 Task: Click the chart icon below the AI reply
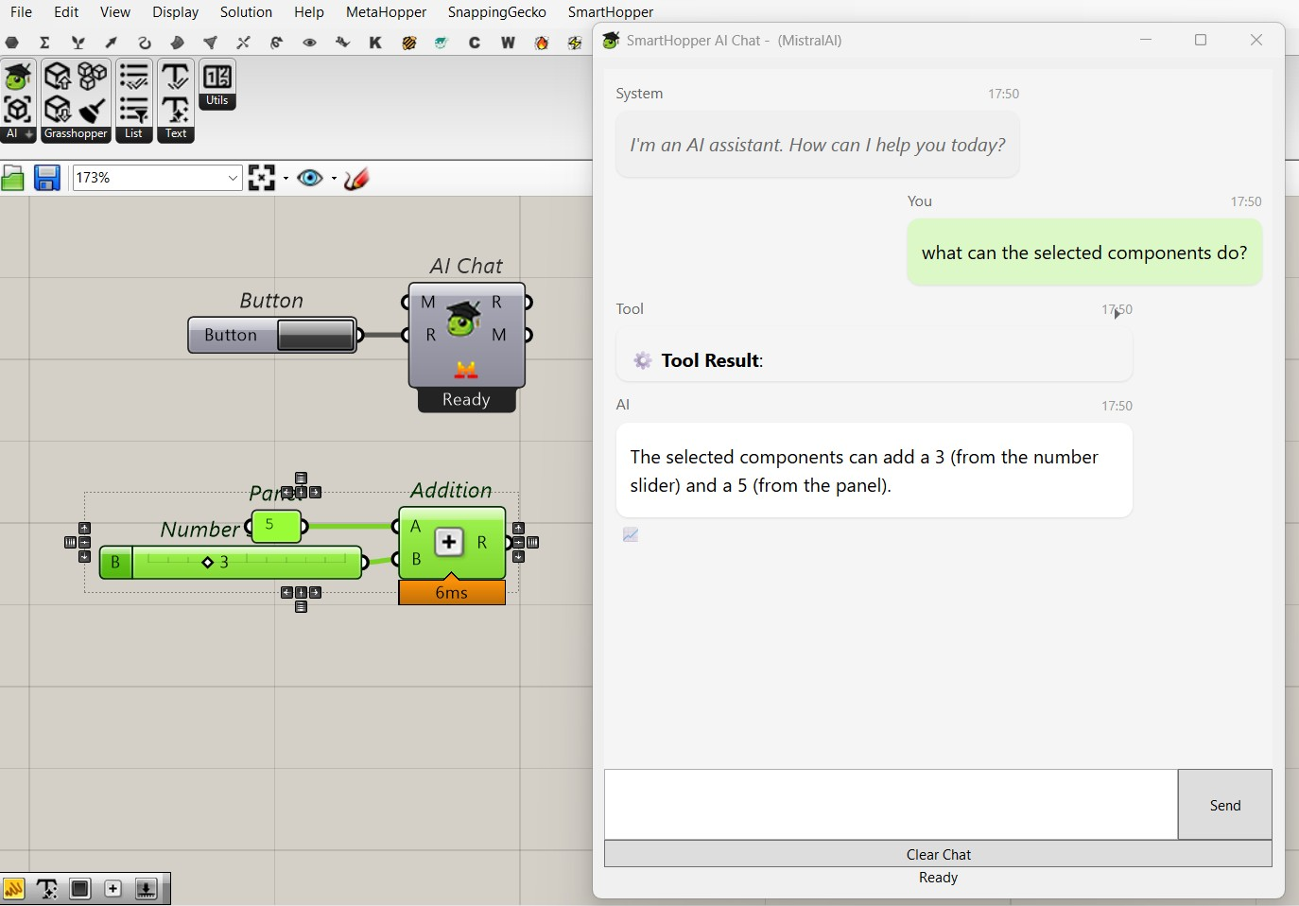coord(631,534)
